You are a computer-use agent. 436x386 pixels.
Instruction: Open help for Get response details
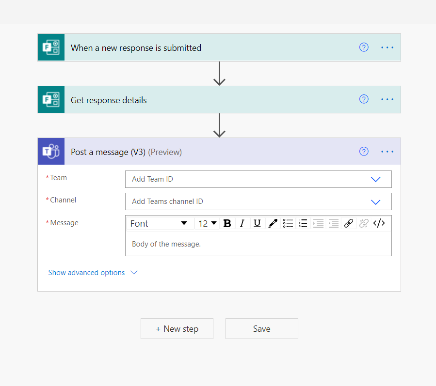(364, 99)
